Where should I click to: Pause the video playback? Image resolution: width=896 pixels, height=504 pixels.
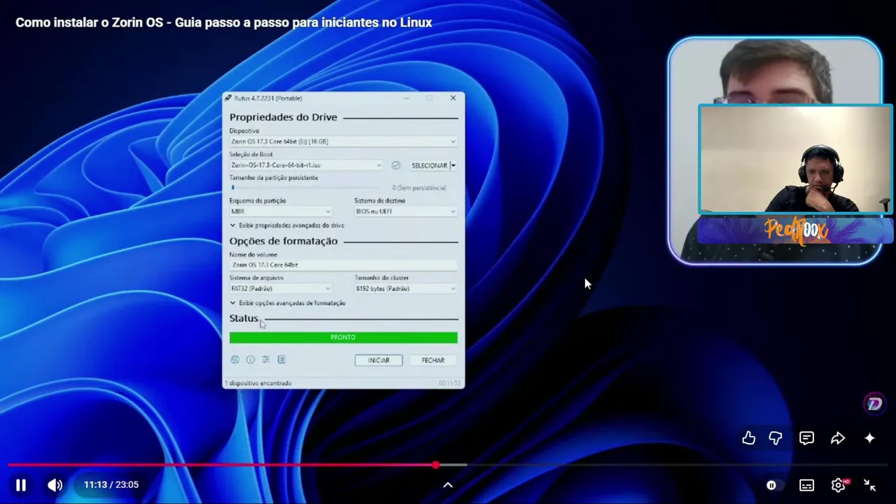pyautogui.click(x=21, y=484)
